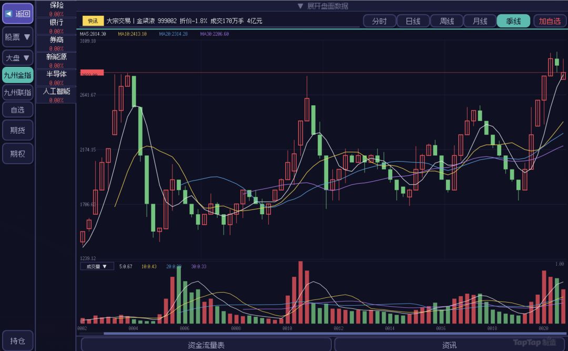Image resolution: width=568 pixels, height=351 pixels.
Task: Switch chart to 月线 monthly view
Action: pos(480,21)
